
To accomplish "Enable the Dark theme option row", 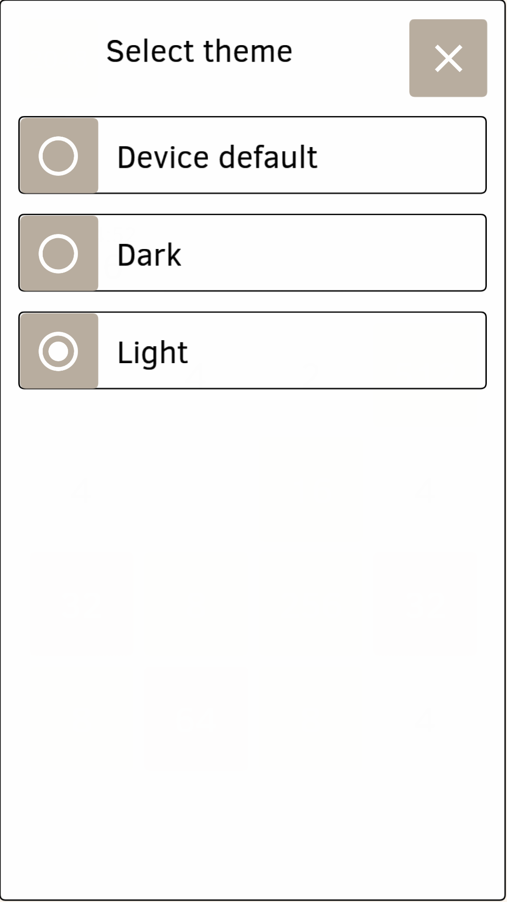I will 253,253.
